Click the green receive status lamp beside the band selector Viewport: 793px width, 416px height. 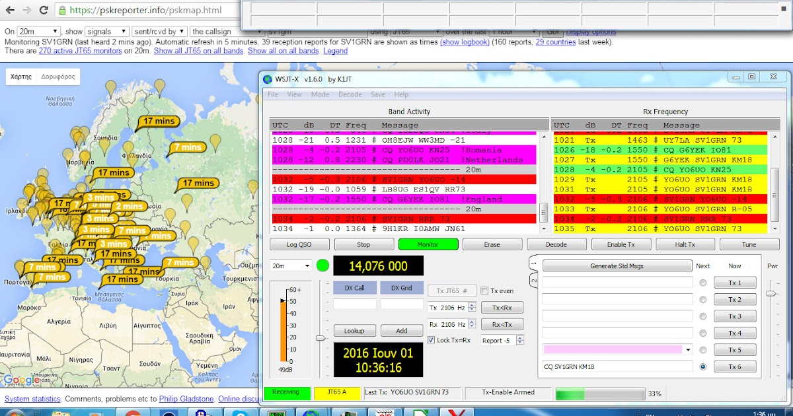(323, 265)
